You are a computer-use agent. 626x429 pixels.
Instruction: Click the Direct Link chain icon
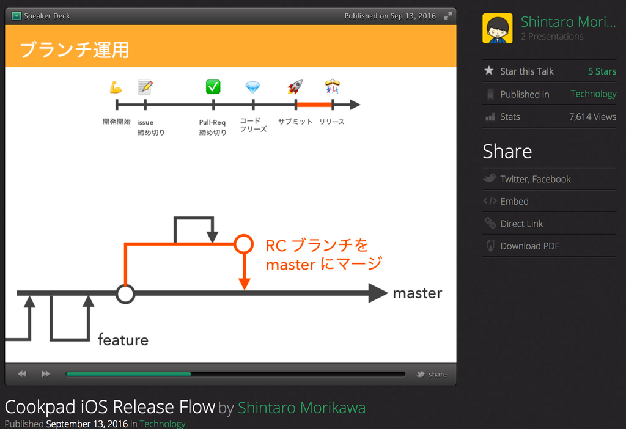[x=490, y=223]
